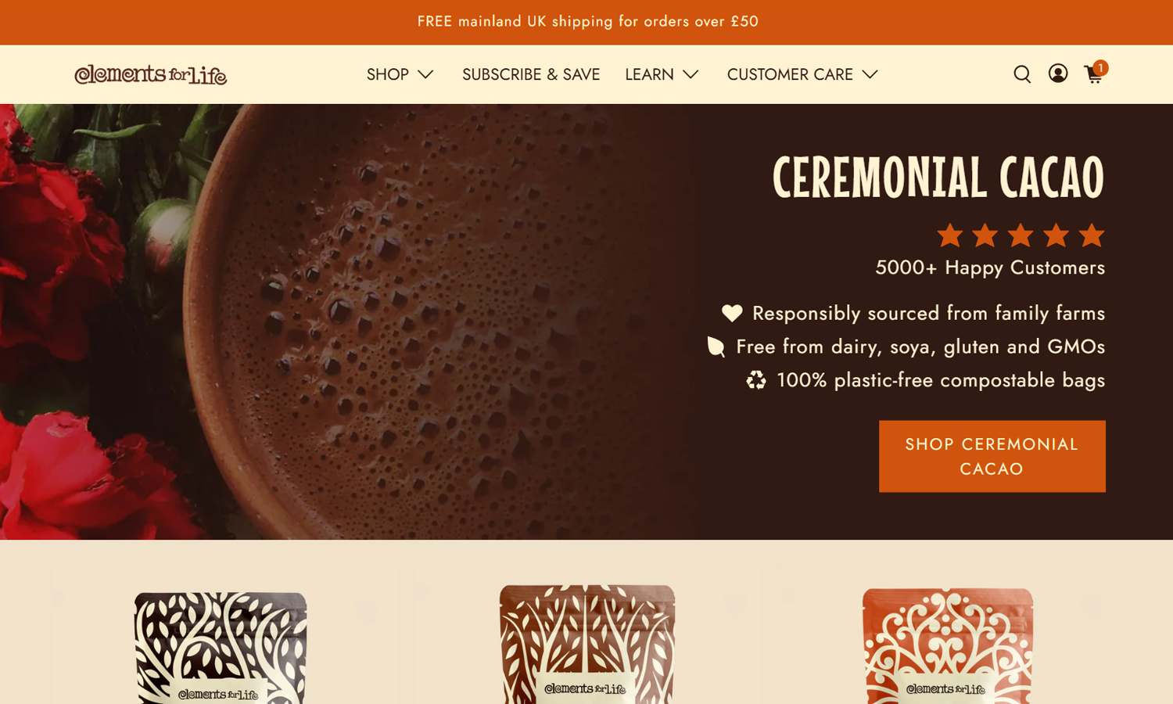This screenshot has width=1173, height=704.
Task: Open the orange pouch product image
Action: point(948,646)
